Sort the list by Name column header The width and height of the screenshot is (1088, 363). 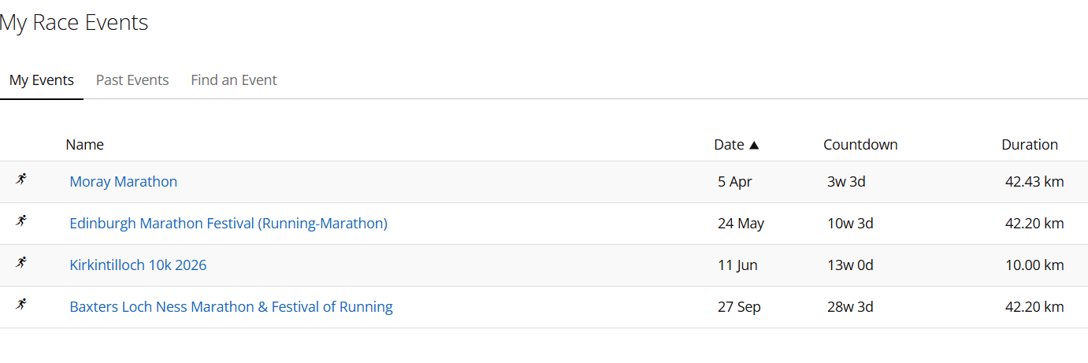[84, 145]
